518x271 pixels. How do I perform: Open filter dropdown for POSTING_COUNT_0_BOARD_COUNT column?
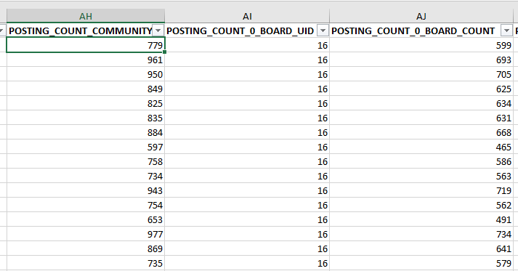(x=506, y=31)
